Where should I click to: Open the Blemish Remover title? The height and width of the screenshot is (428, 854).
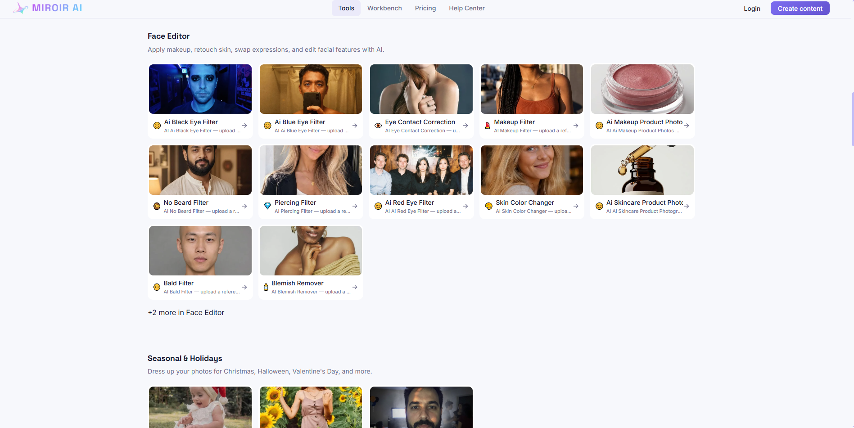[x=298, y=283]
